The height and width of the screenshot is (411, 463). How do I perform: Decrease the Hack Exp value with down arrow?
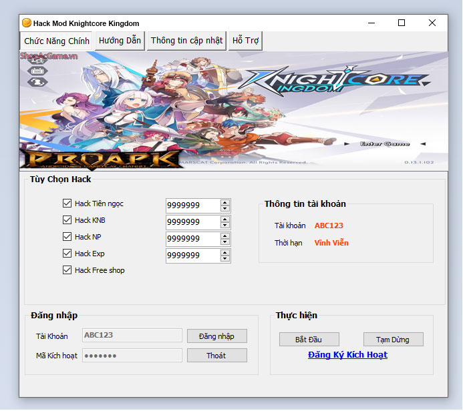point(225,259)
